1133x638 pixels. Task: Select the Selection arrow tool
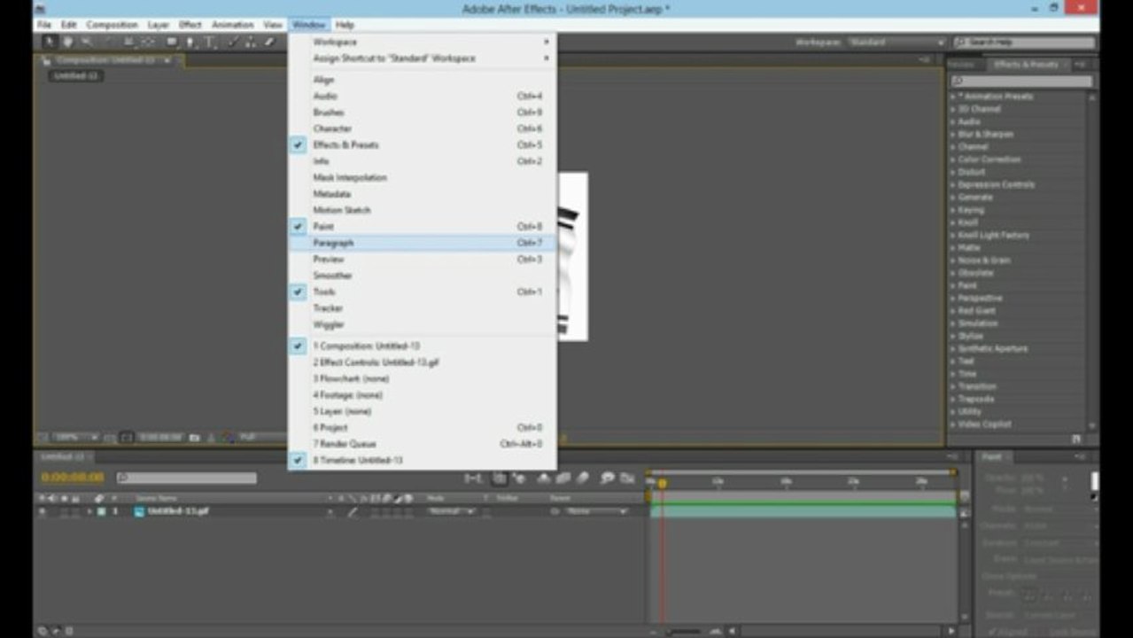click(x=50, y=42)
